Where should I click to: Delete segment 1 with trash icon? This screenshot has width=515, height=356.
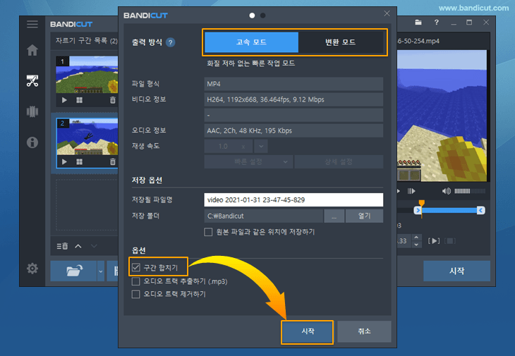pyautogui.click(x=113, y=100)
